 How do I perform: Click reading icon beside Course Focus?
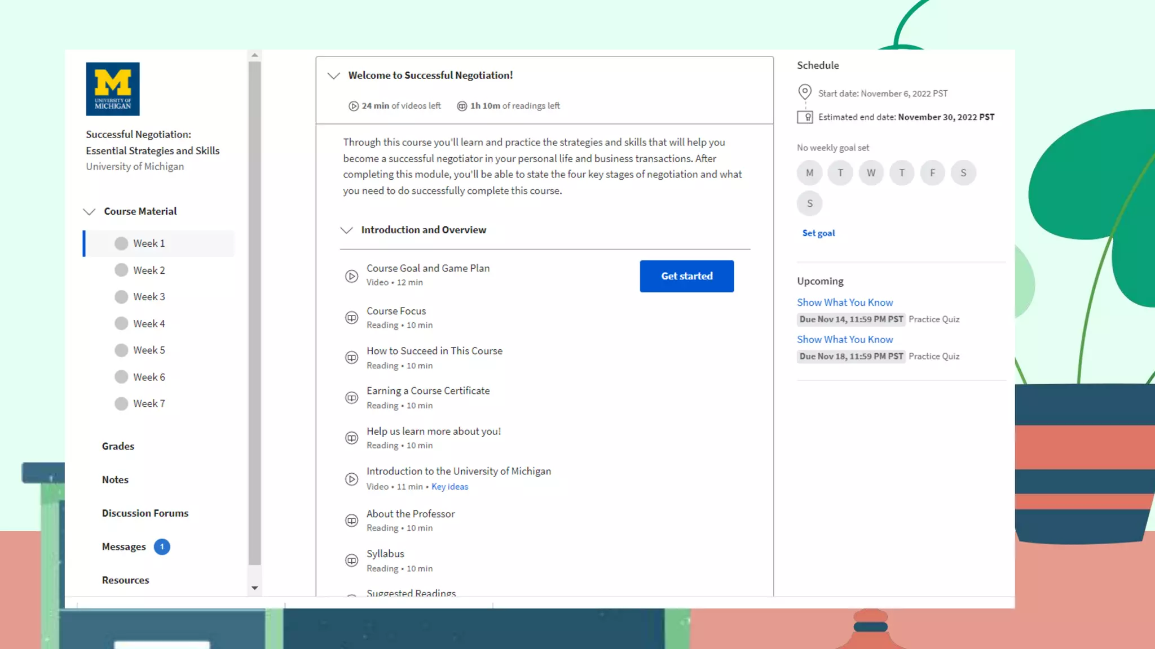point(351,318)
